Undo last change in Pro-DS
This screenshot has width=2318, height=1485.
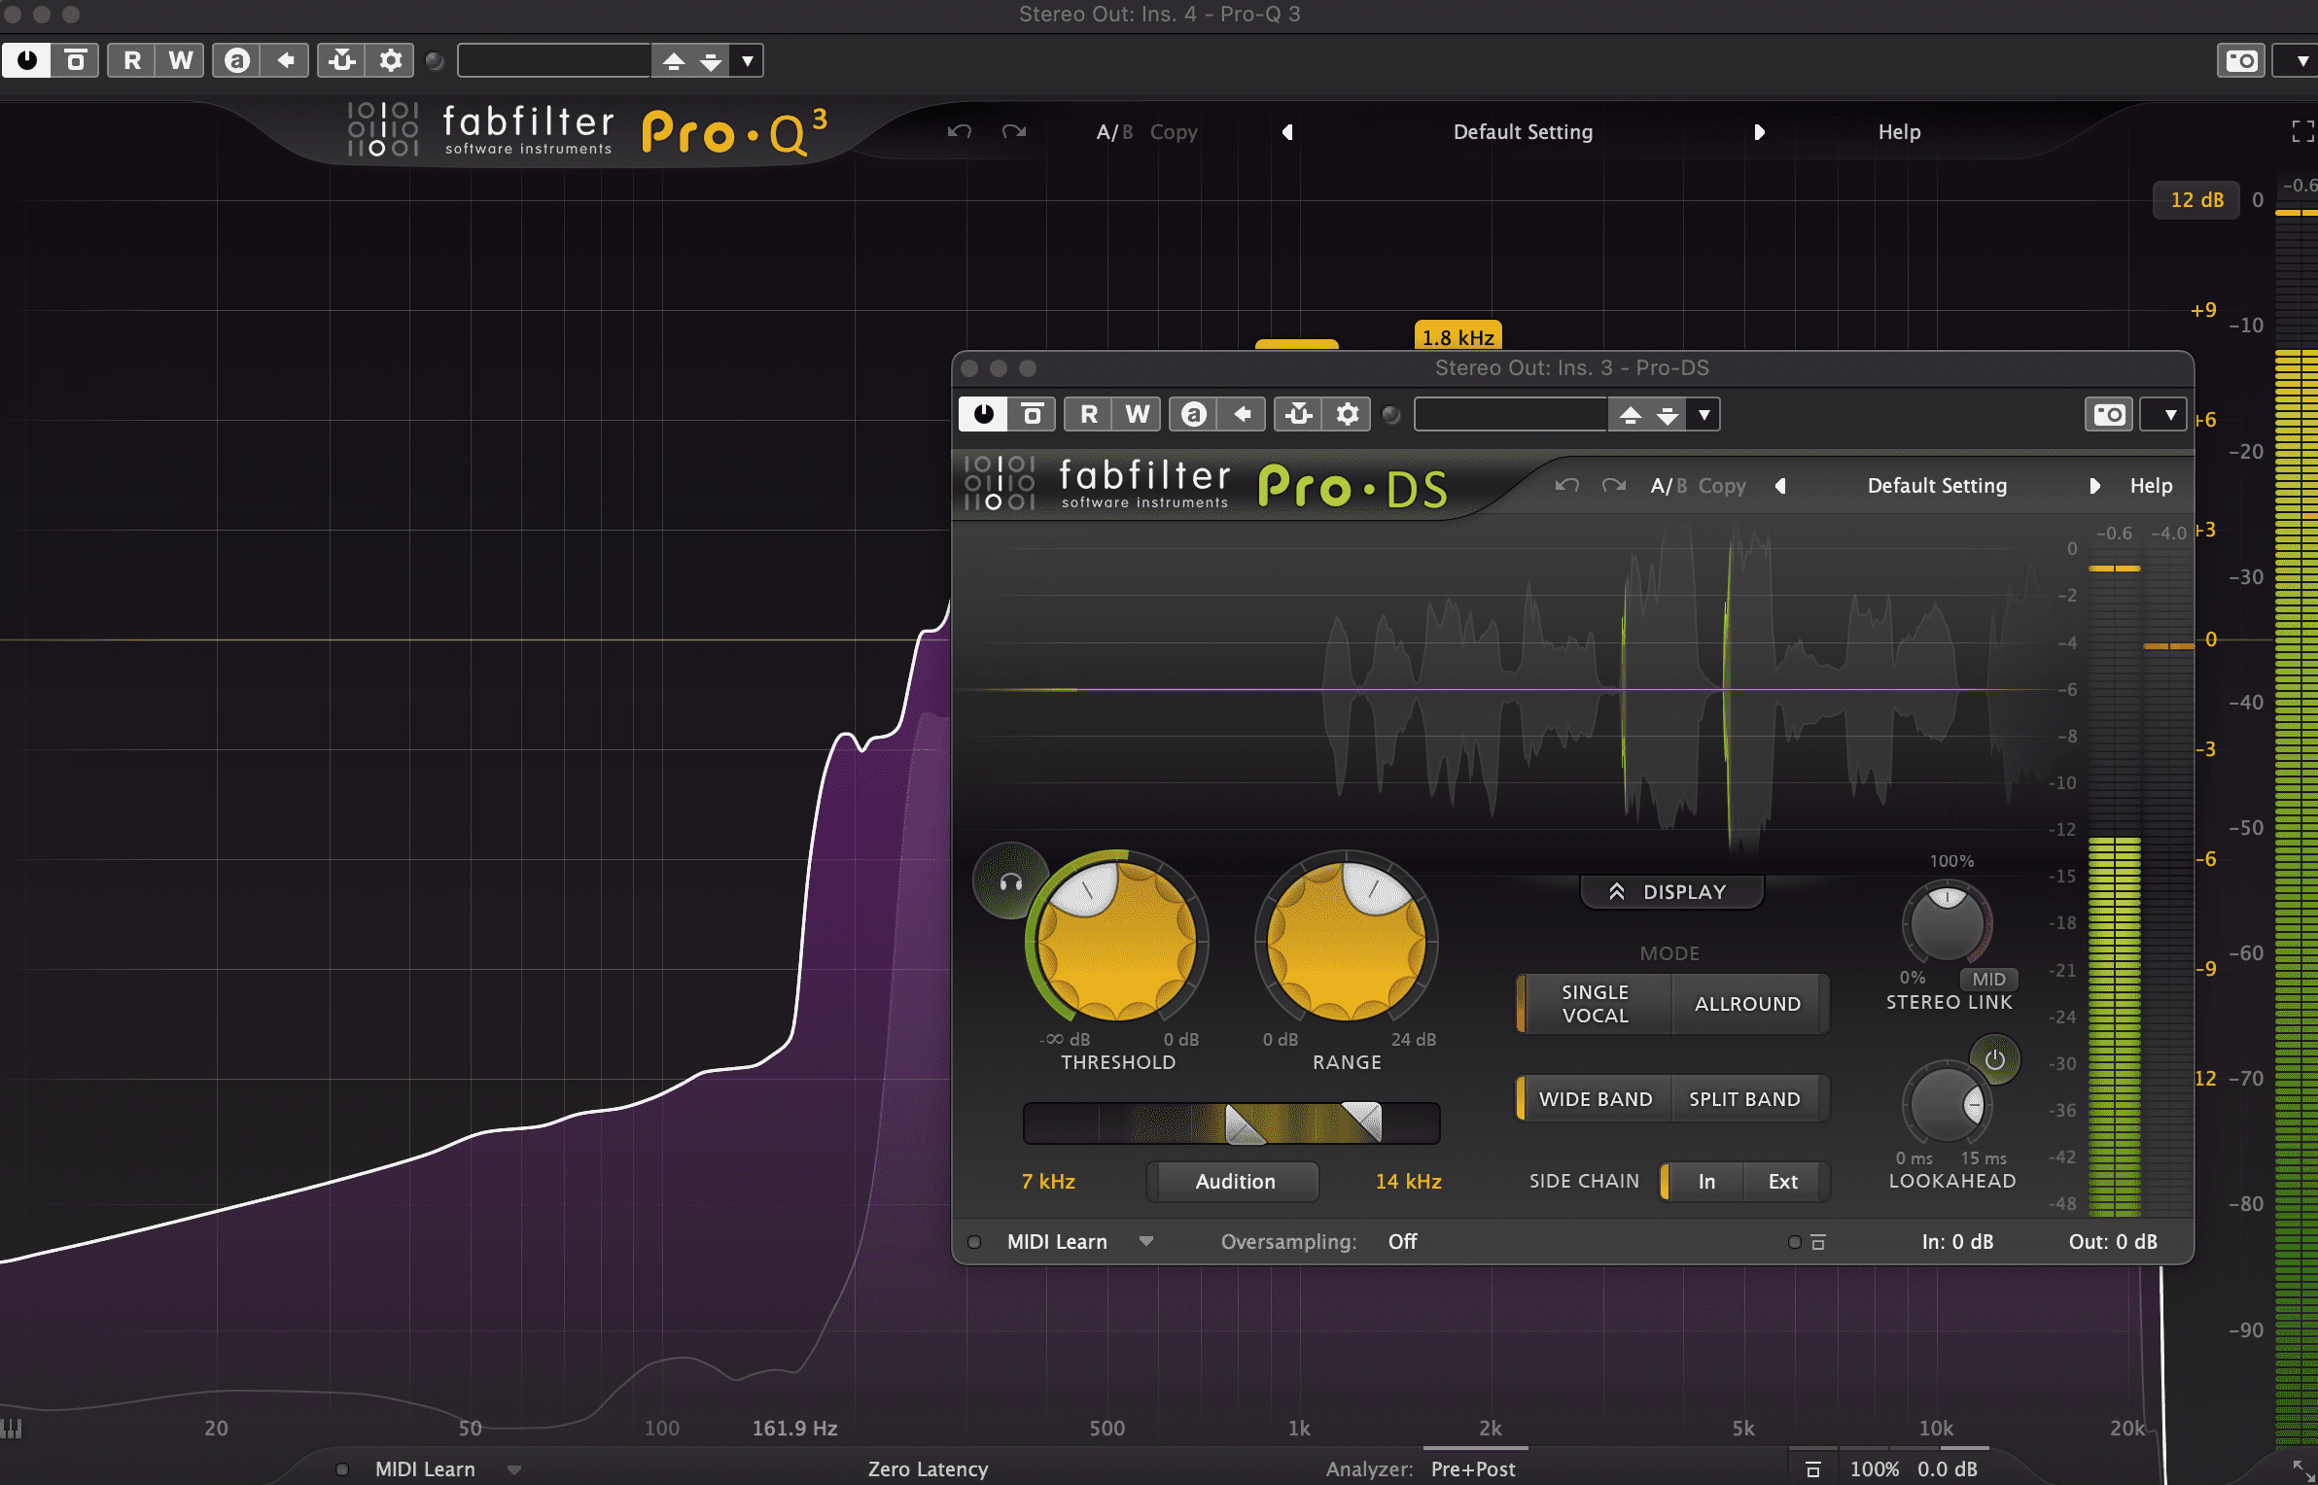coord(1566,485)
